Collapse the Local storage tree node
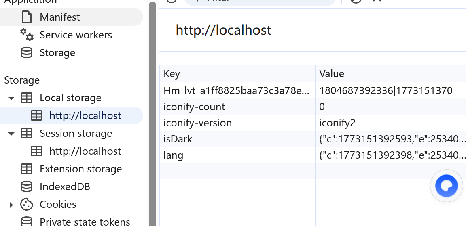466x226 pixels. tap(11, 98)
